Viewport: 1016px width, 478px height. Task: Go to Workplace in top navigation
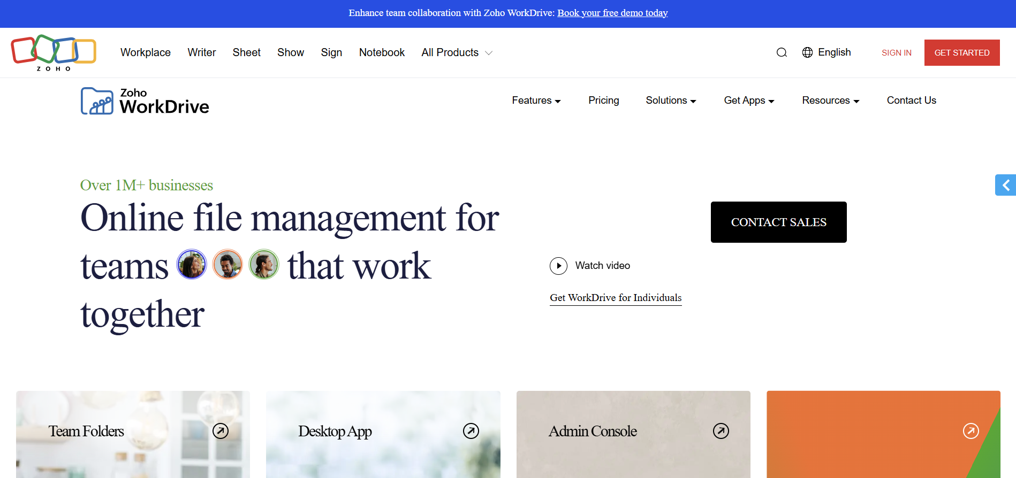point(146,52)
